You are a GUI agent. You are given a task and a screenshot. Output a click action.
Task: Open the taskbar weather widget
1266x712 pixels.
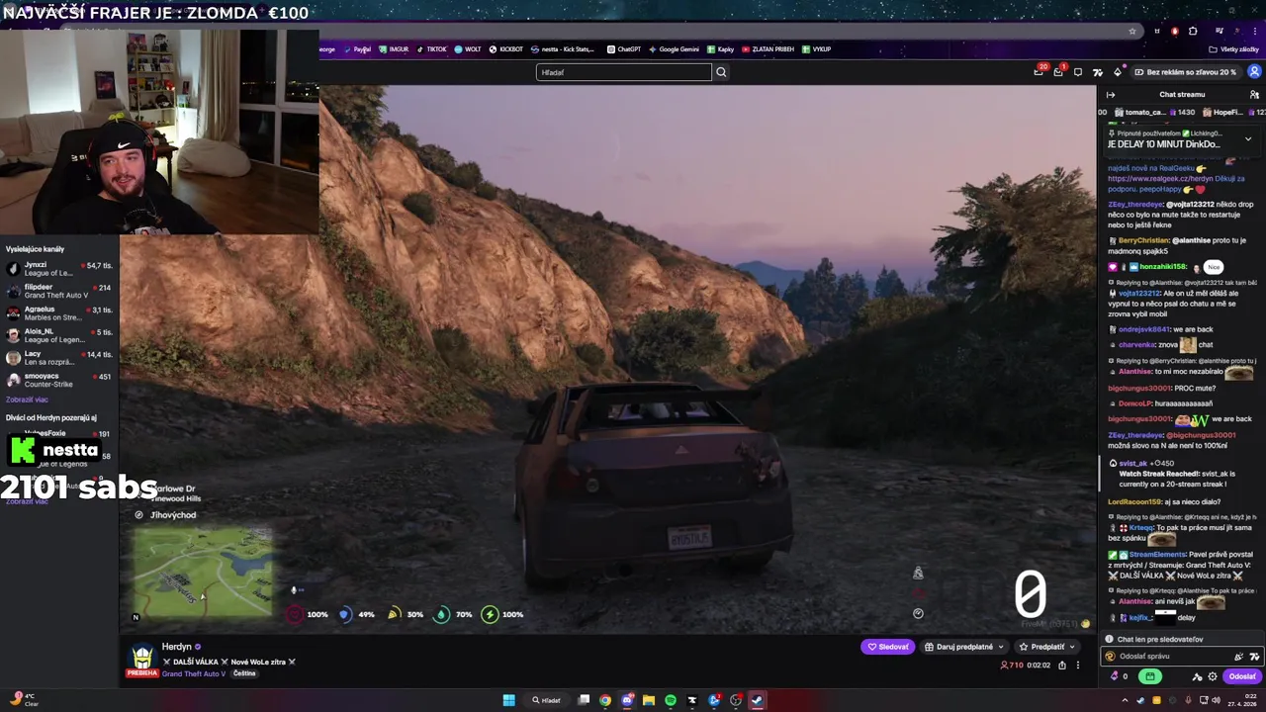pos(25,700)
